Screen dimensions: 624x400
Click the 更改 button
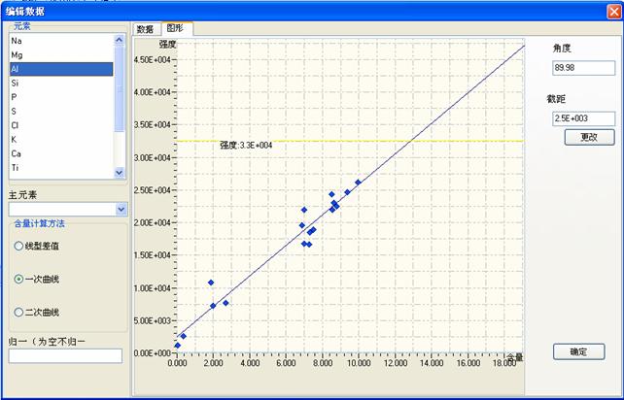[x=589, y=137]
